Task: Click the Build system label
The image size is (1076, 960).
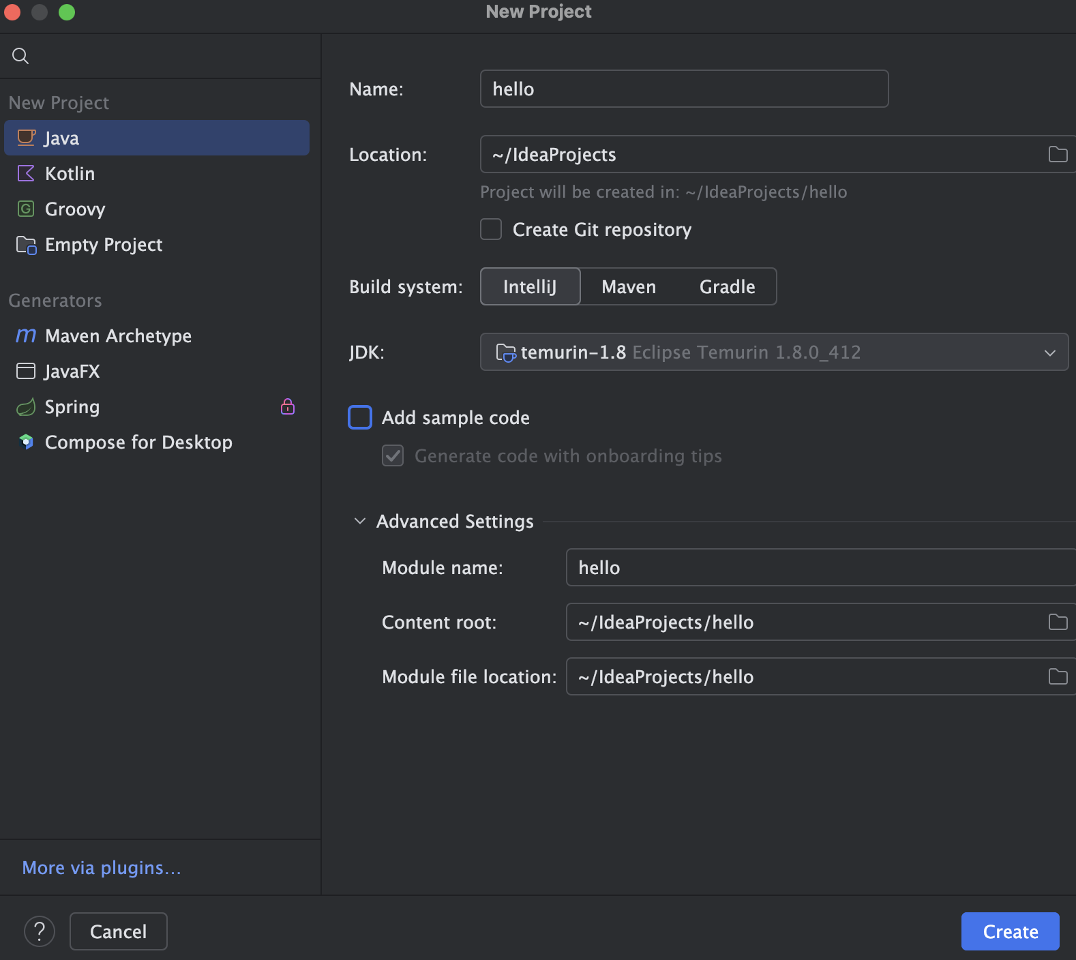Action: [406, 286]
